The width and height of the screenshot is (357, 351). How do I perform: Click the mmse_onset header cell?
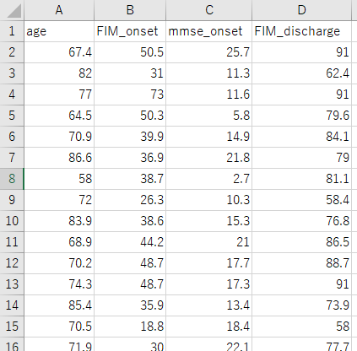tap(208, 31)
